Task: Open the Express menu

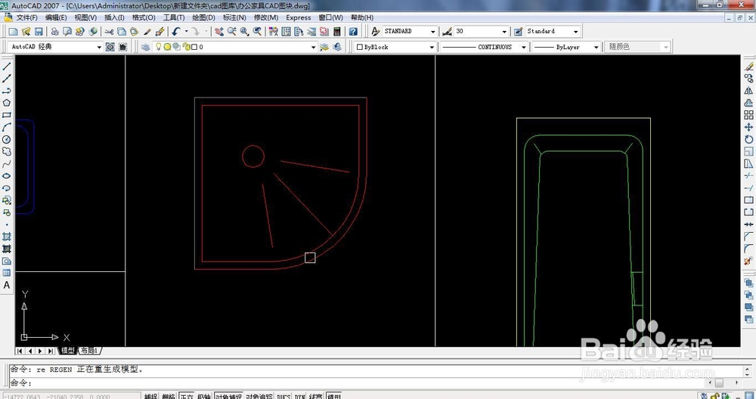Action: tap(299, 17)
